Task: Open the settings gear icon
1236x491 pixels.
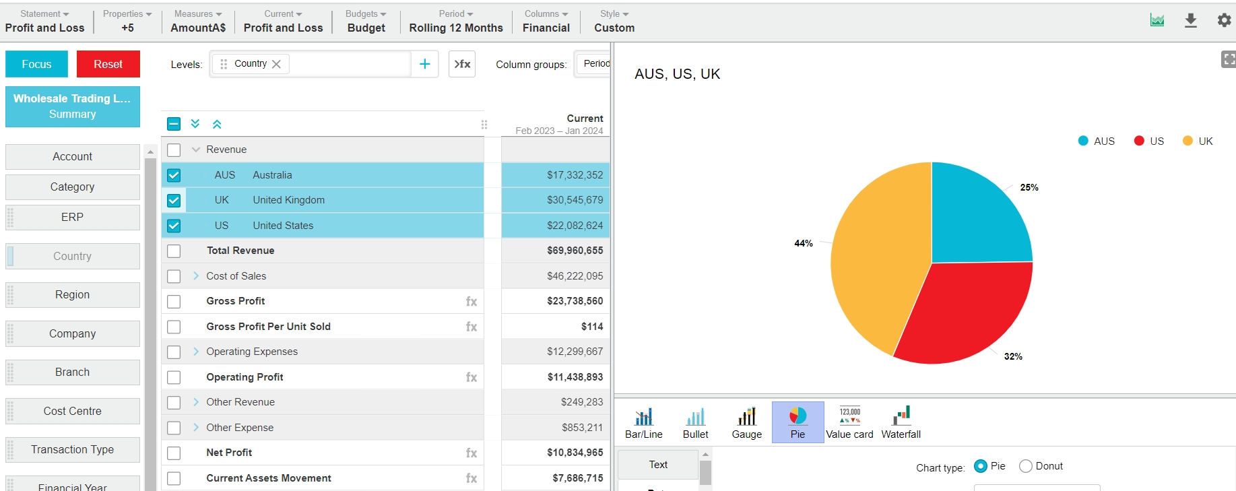Action: 1224,21
